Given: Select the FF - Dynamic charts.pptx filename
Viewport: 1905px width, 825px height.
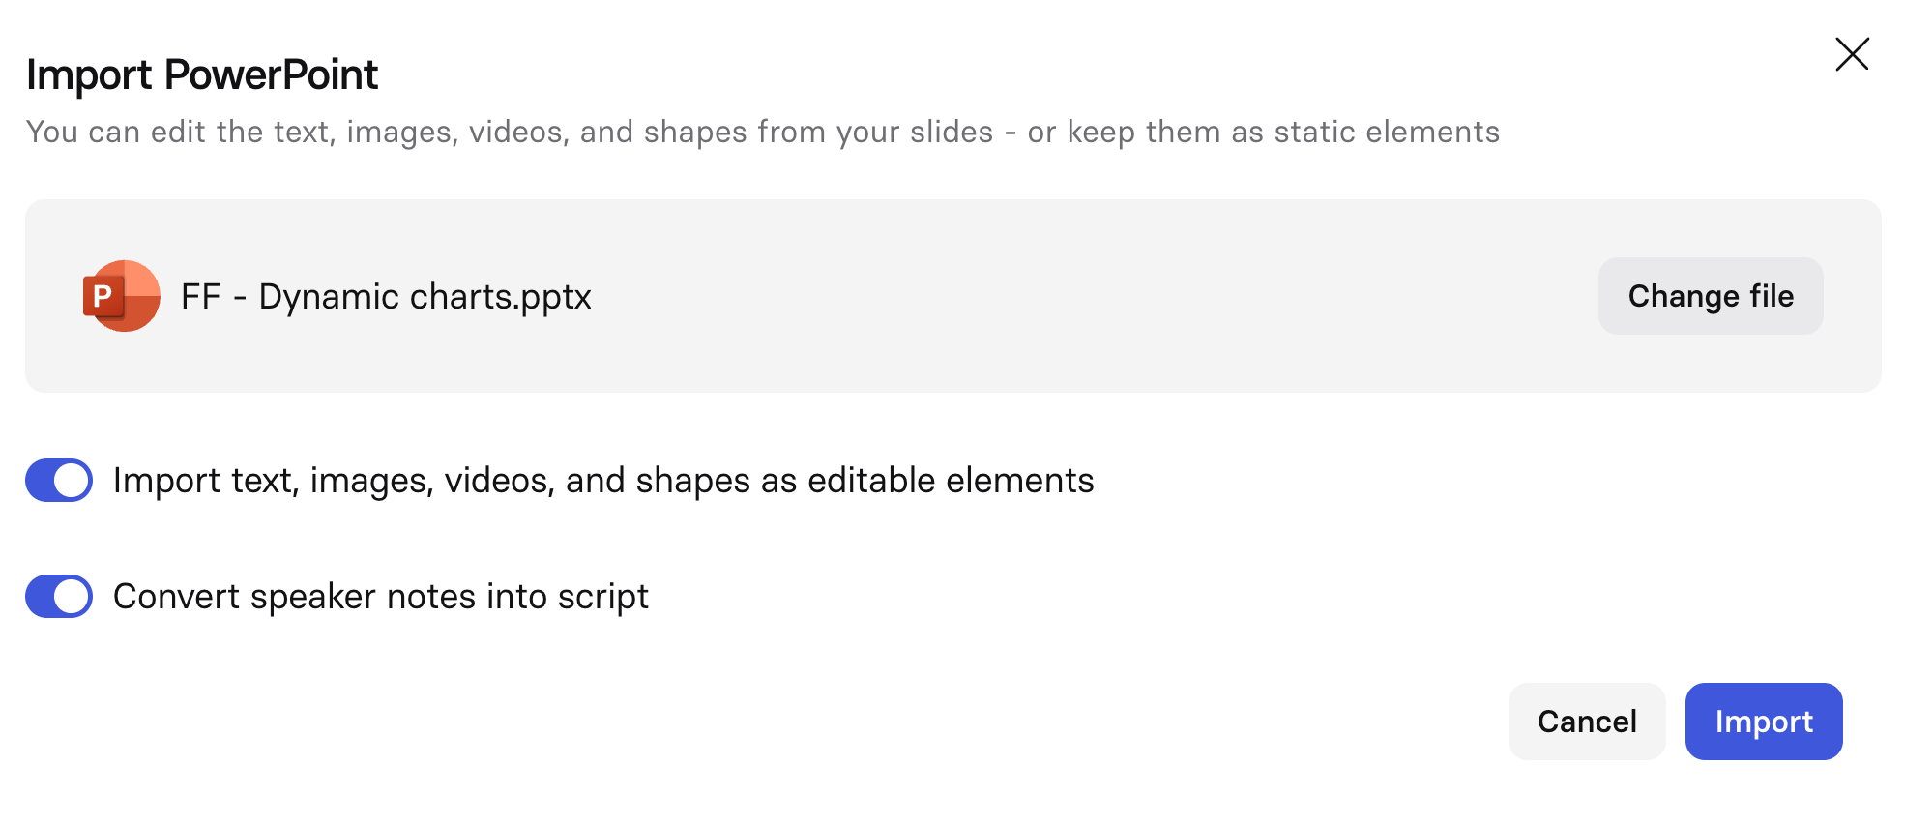Looking at the screenshot, I should [385, 296].
